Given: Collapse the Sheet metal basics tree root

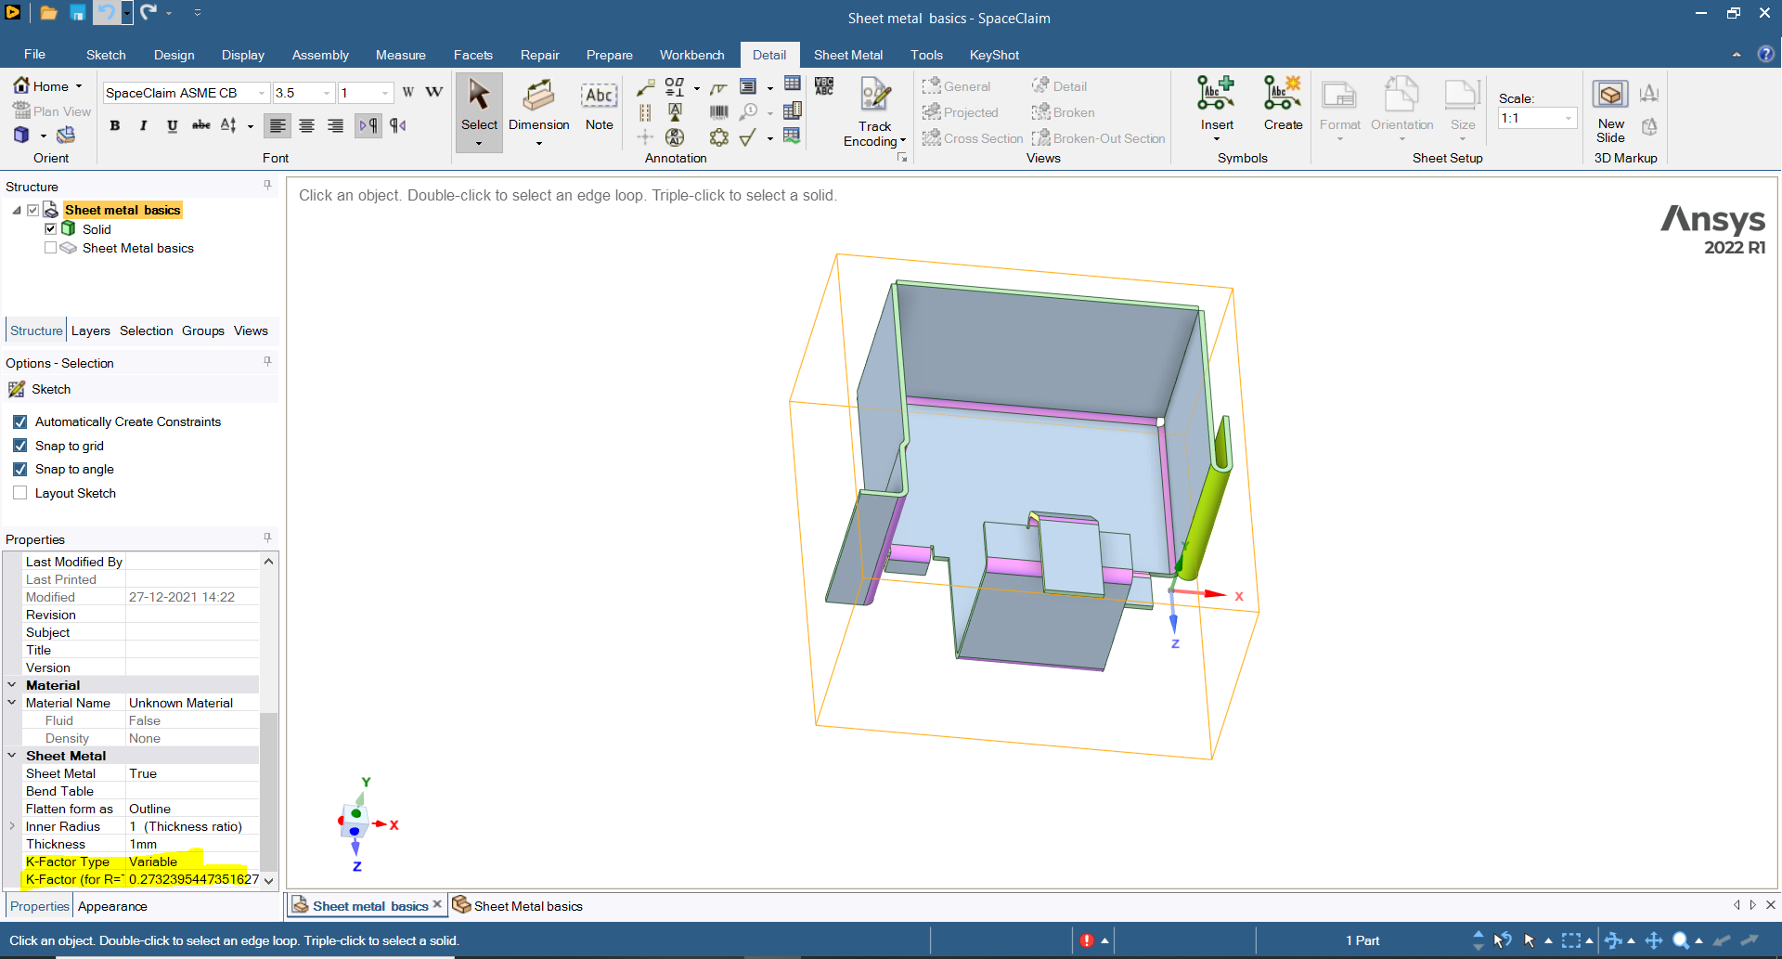Looking at the screenshot, I should (x=17, y=210).
